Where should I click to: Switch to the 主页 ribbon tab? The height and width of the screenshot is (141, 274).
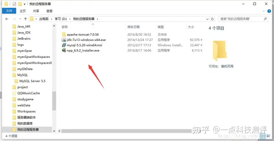(x=23, y=11)
